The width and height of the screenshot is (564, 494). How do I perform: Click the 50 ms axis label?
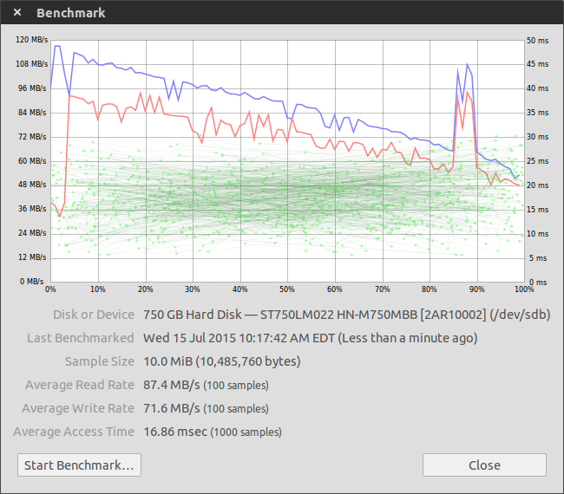pyautogui.click(x=537, y=41)
